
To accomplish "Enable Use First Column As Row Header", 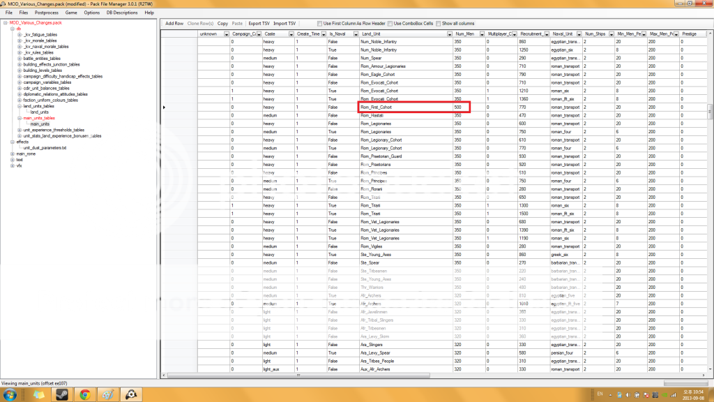I will pos(319,24).
